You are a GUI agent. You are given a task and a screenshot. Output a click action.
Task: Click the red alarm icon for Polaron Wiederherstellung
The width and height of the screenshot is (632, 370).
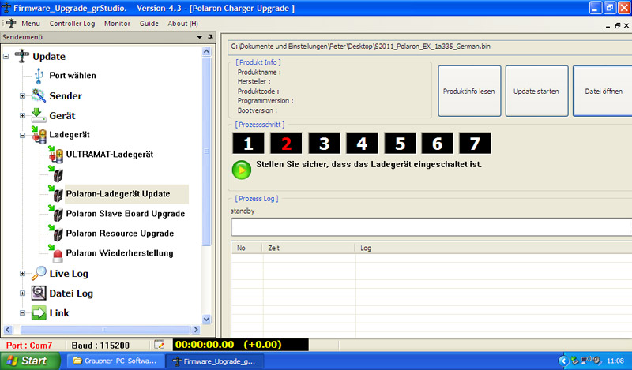click(x=57, y=254)
